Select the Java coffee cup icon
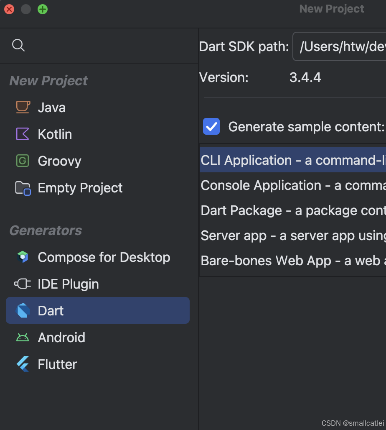This screenshot has width=386, height=430. (23, 107)
